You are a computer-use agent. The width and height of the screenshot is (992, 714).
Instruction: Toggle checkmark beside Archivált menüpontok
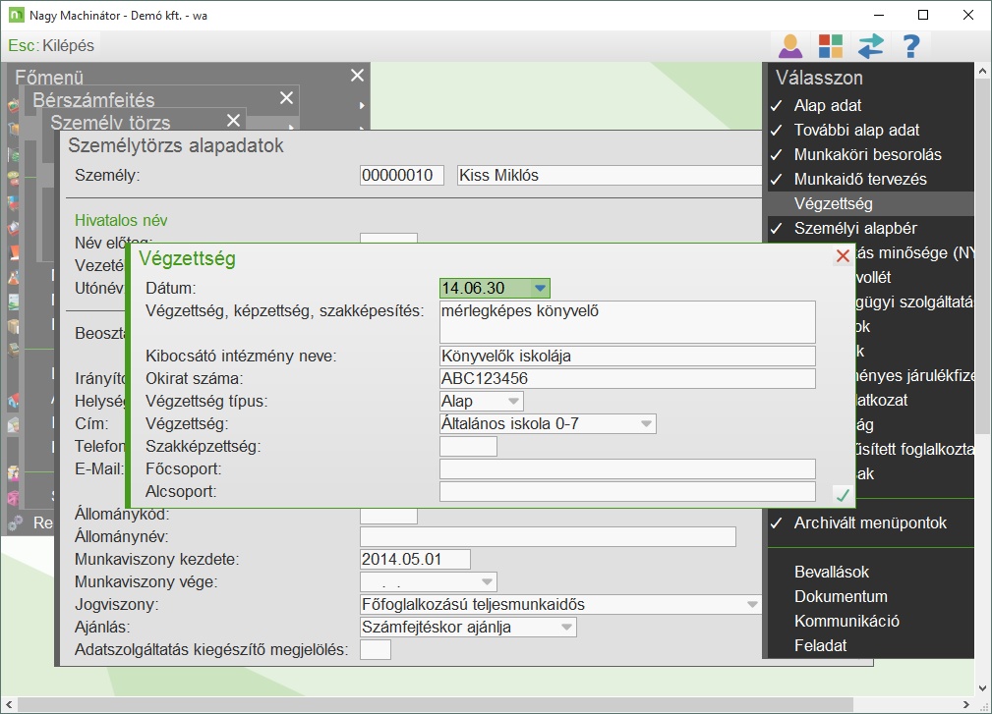pos(777,523)
